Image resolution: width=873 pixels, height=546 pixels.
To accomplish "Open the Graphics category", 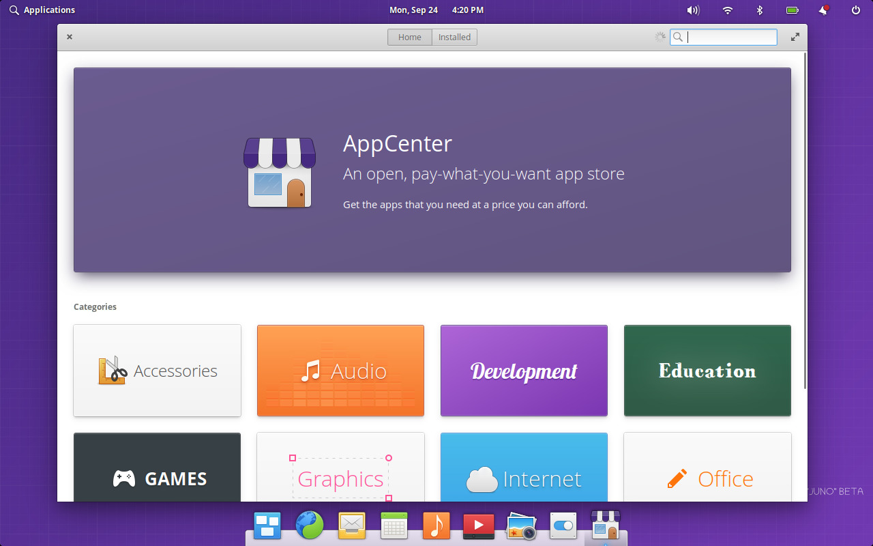I will 340,468.
